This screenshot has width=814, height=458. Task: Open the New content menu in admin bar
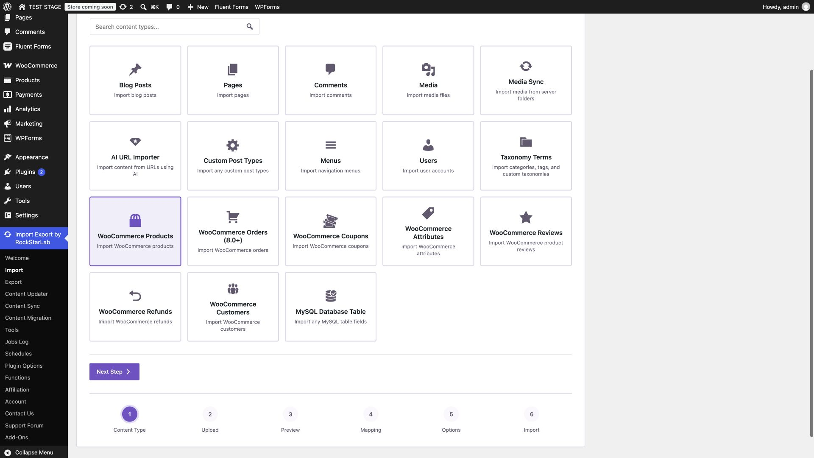click(x=198, y=7)
